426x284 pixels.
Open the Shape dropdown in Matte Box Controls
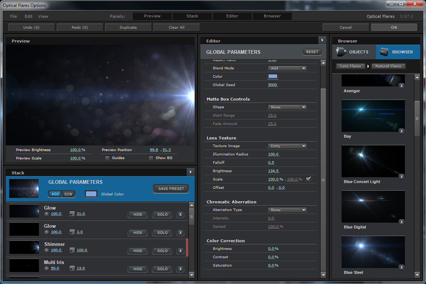point(287,107)
